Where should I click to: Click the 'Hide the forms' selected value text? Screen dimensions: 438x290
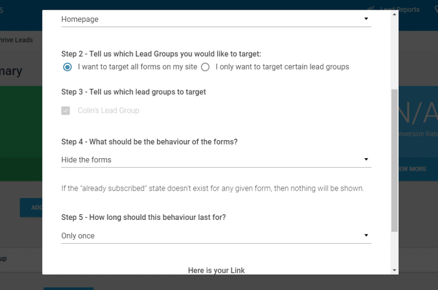pyautogui.click(x=86, y=160)
